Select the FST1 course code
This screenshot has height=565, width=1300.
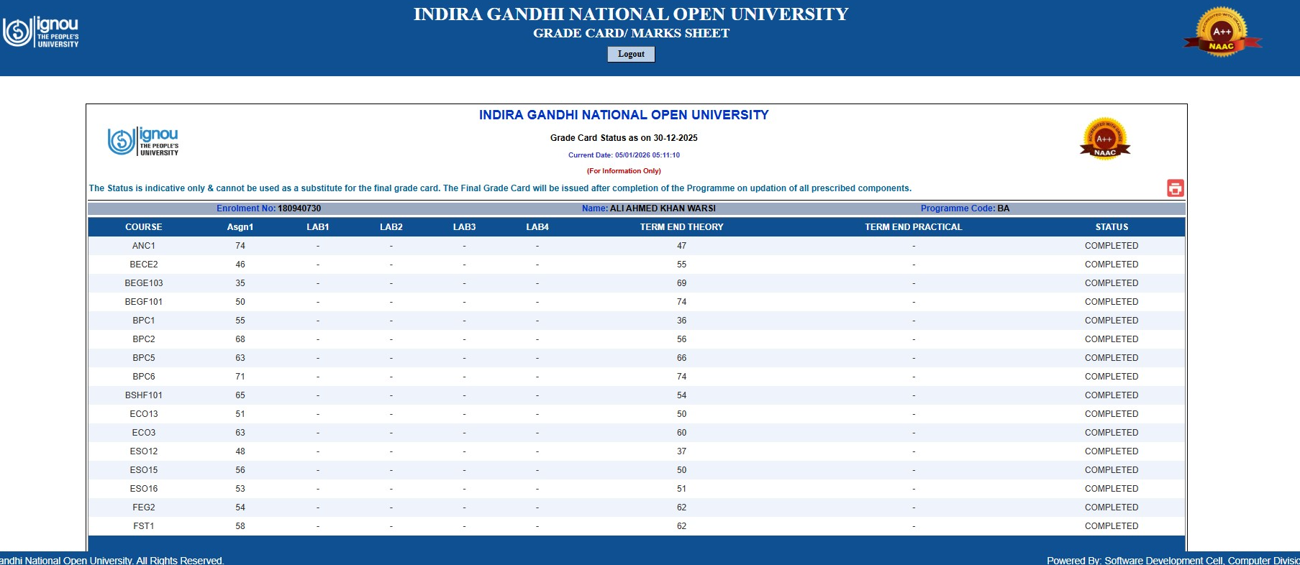click(144, 526)
